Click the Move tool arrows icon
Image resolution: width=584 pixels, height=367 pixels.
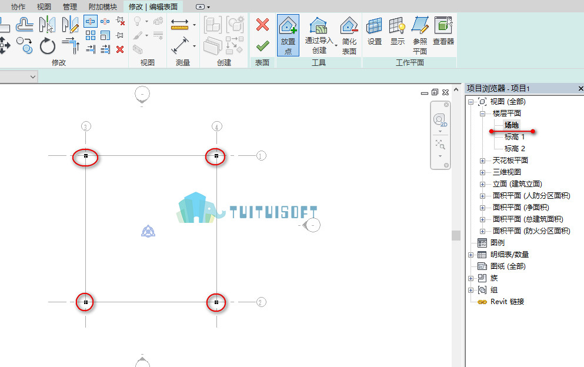click(5, 45)
